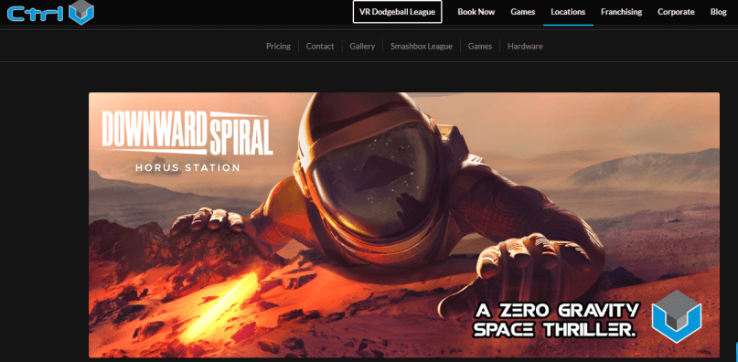Viewport: 738px width, 362px height.
Task: Click the Ctrl V logo icon
Action: 51,12
